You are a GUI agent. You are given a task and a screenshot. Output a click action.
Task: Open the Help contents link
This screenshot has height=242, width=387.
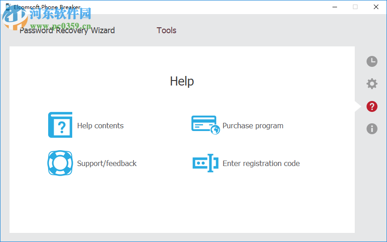pyautogui.click(x=100, y=126)
